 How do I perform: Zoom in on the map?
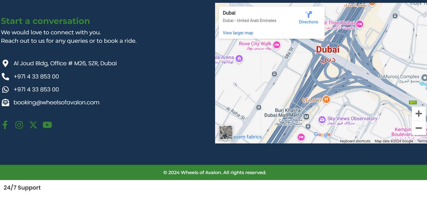tap(419, 114)
